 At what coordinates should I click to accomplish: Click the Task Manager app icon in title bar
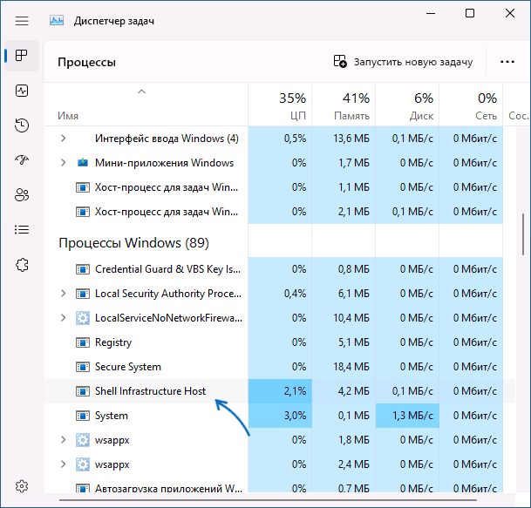pos(57,21)
